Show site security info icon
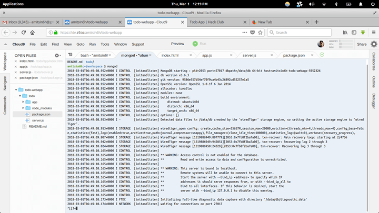Image resolution: width=379 pixels, height=213 pixels. [51, 33]
